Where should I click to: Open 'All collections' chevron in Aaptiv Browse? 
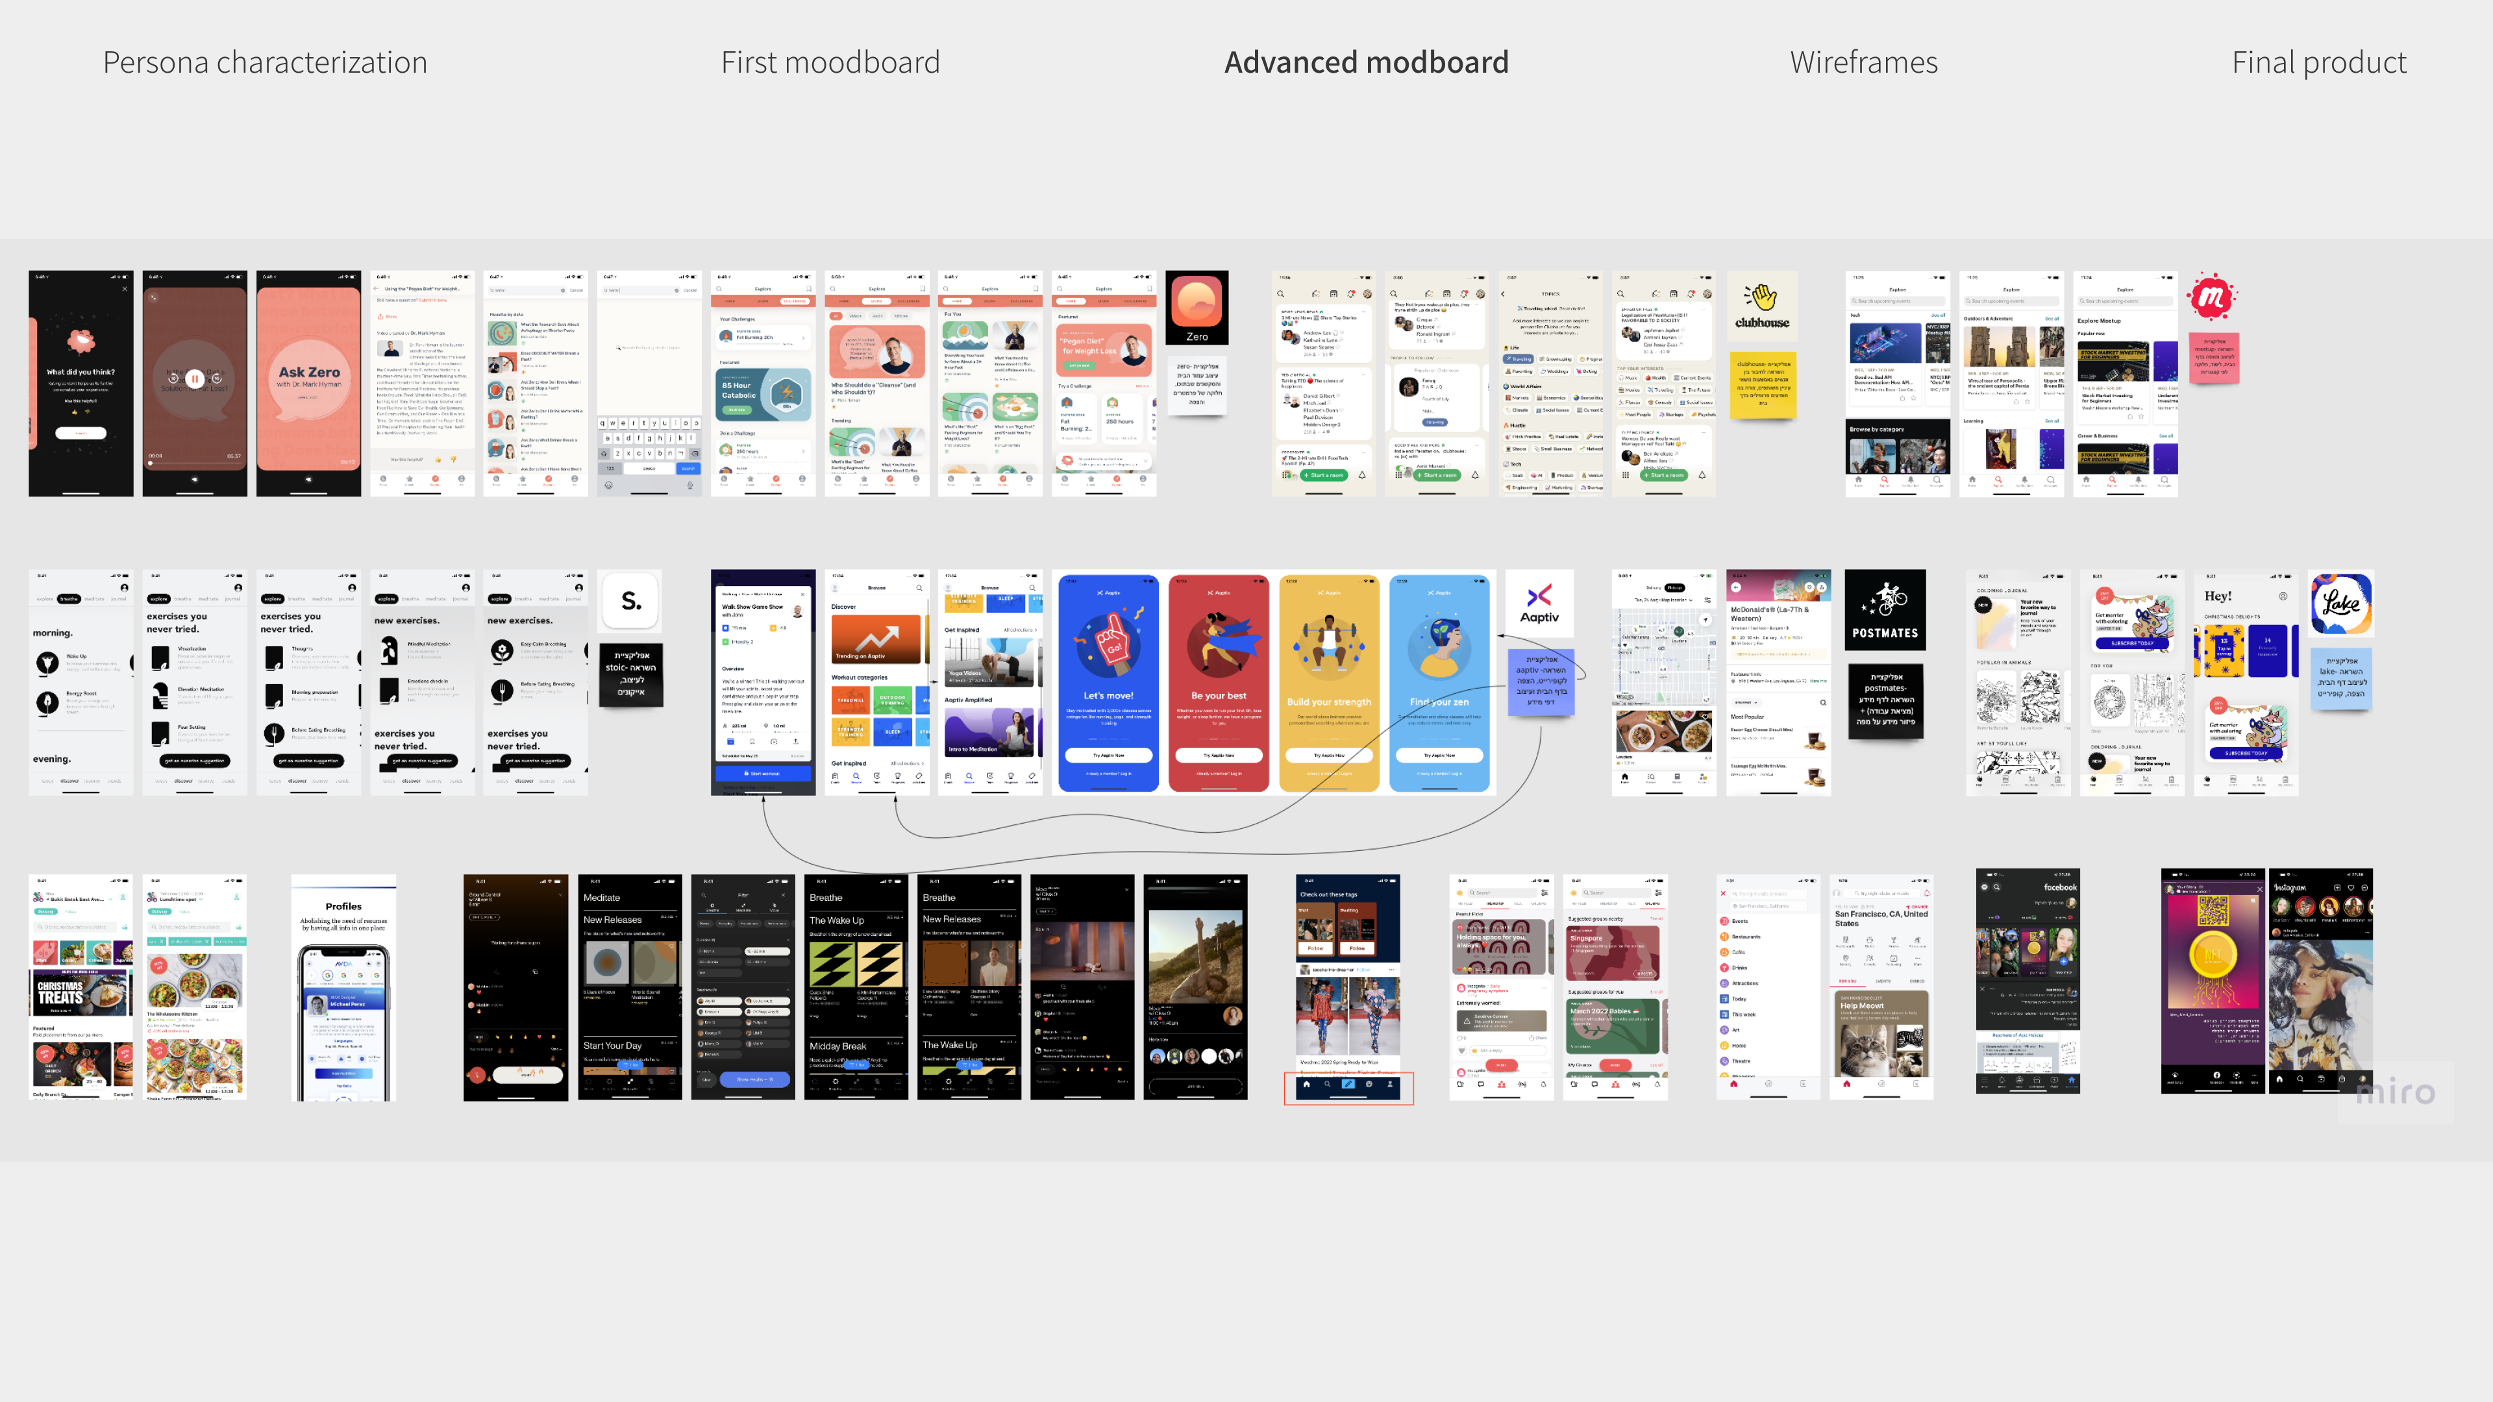coord(1036,630)
